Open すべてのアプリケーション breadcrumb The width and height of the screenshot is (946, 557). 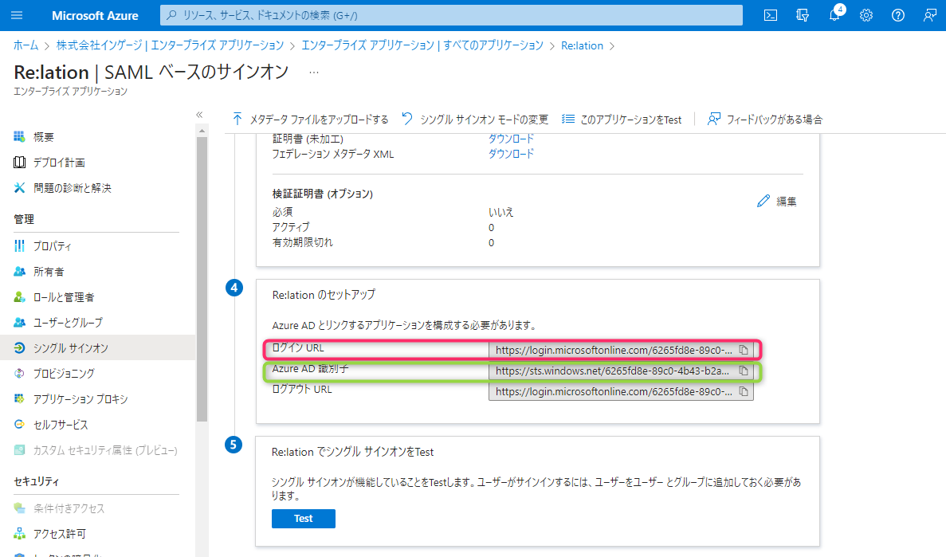click(422, 45)
